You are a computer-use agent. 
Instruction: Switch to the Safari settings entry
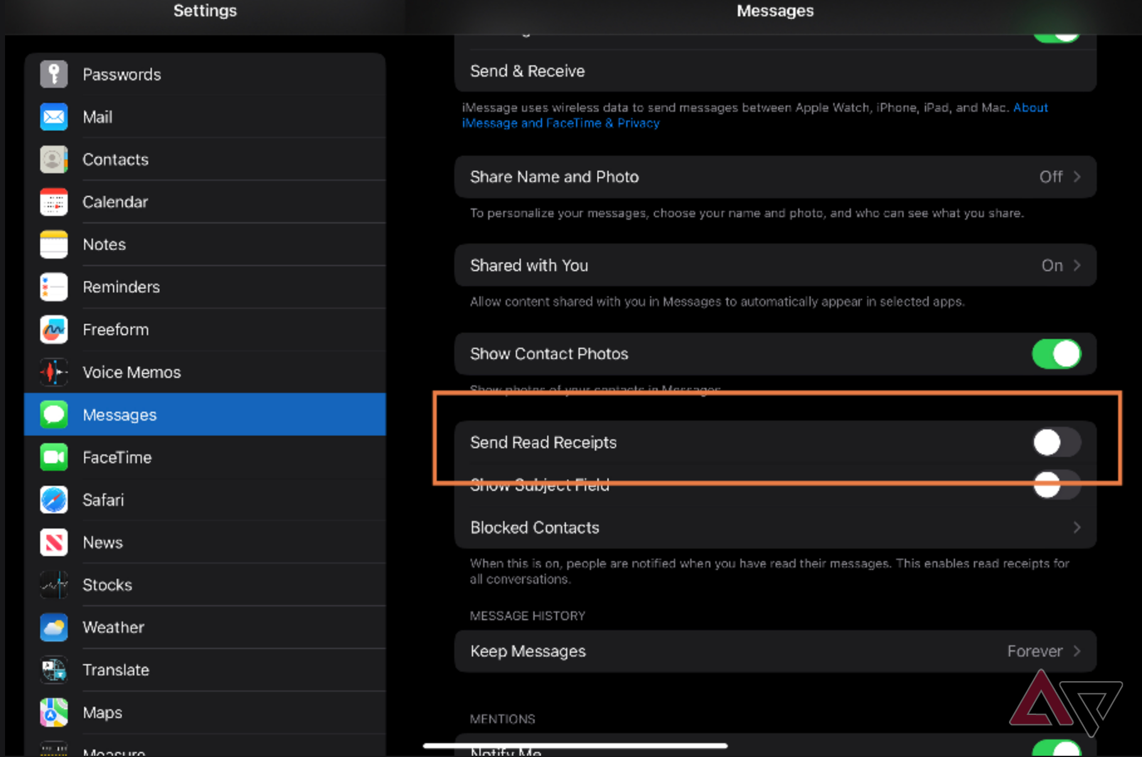(x=103, y=500)
